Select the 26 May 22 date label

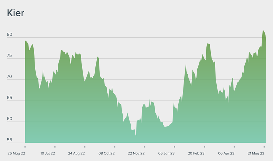(17, 153)
